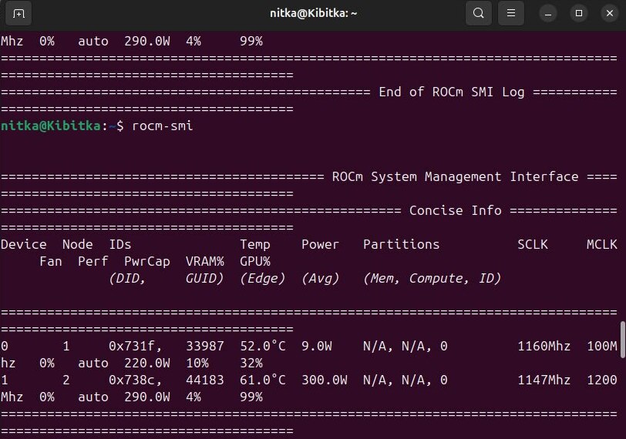Click the (Edge) subheader
626x439 pixels.
coord(262,278)
